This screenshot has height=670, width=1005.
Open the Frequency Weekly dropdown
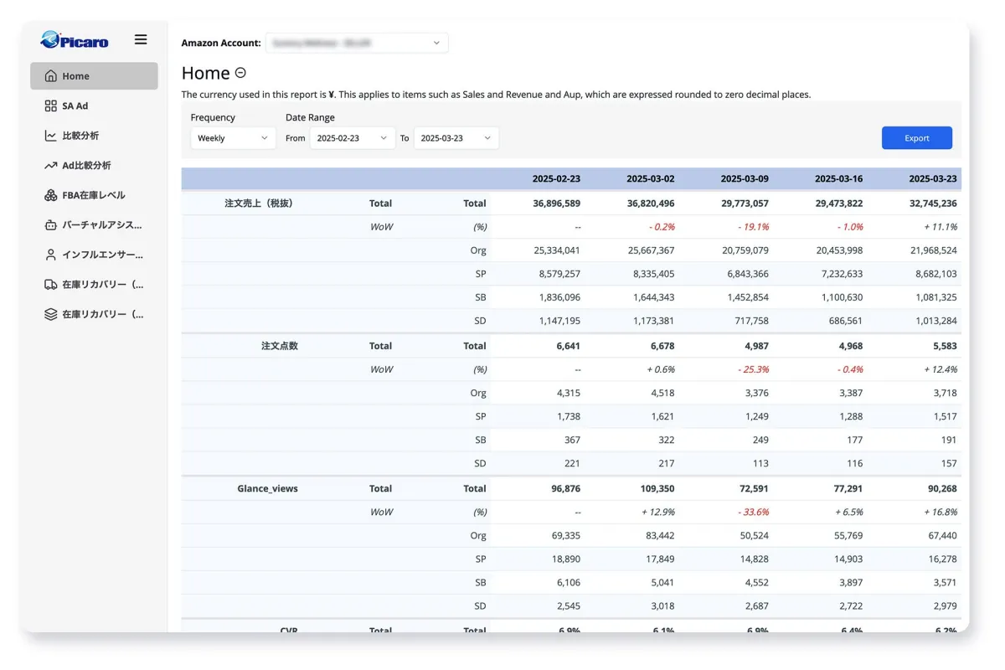pos(233,138)
